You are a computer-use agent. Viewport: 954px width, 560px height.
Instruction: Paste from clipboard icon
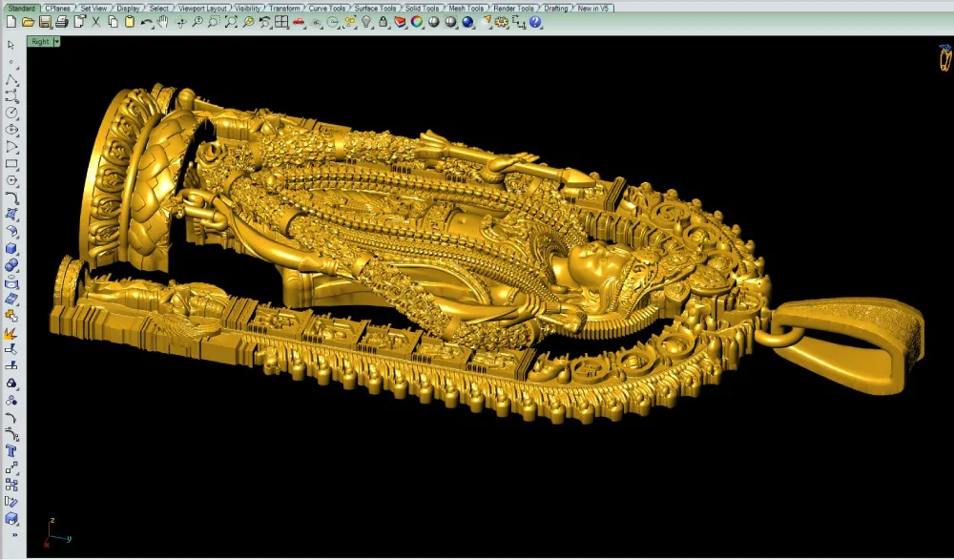click(130, 22)
